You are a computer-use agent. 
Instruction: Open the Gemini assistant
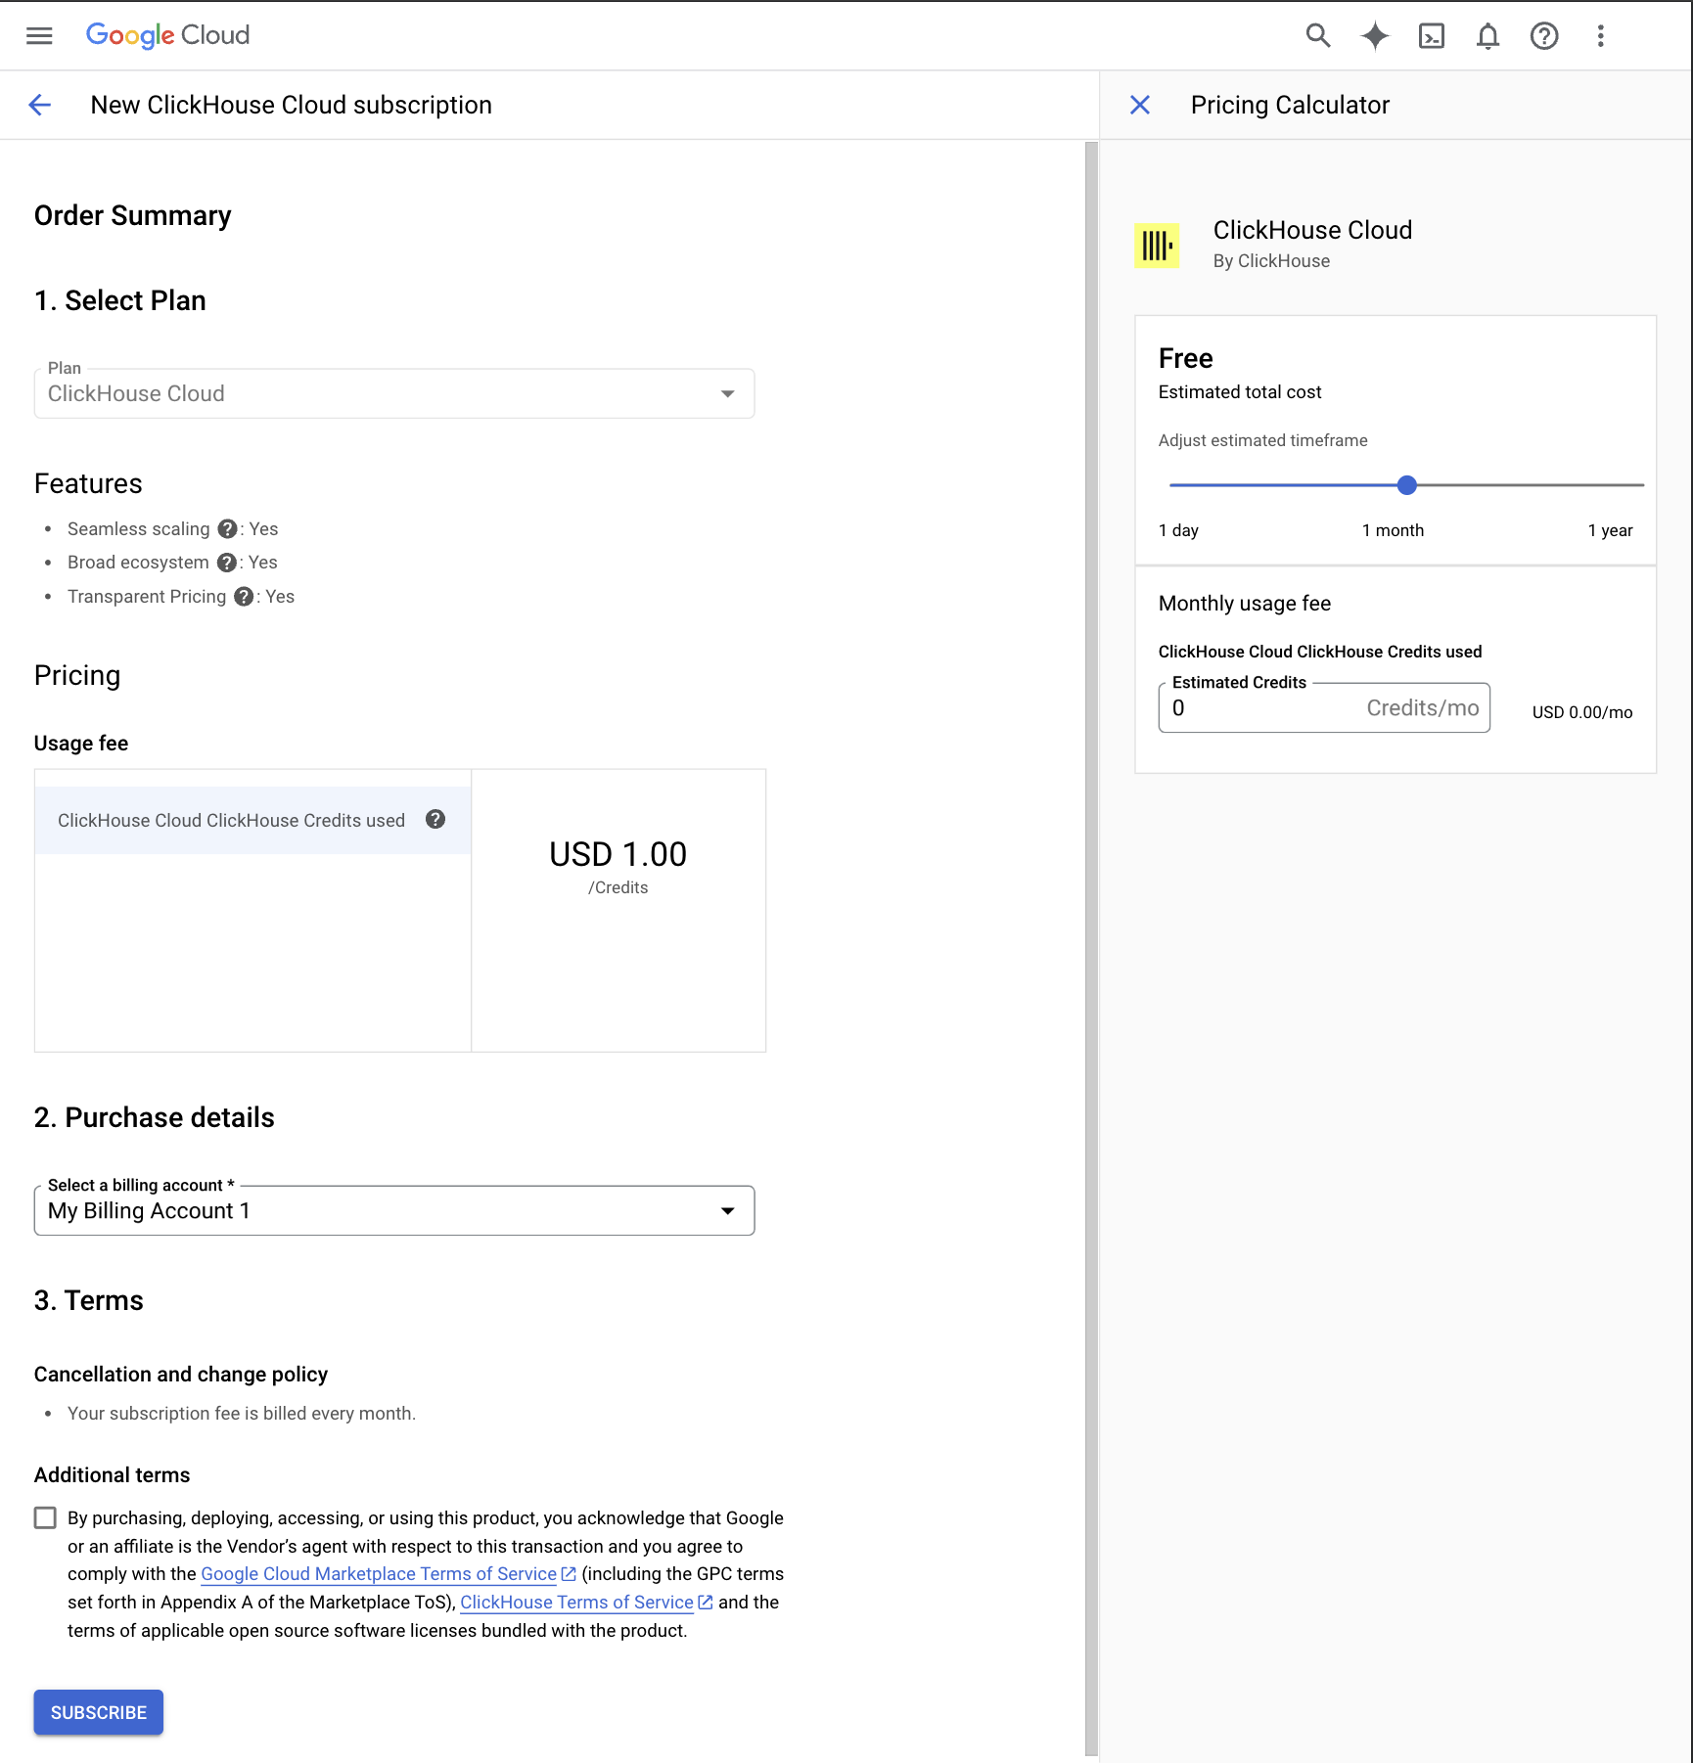(1375, 35)
